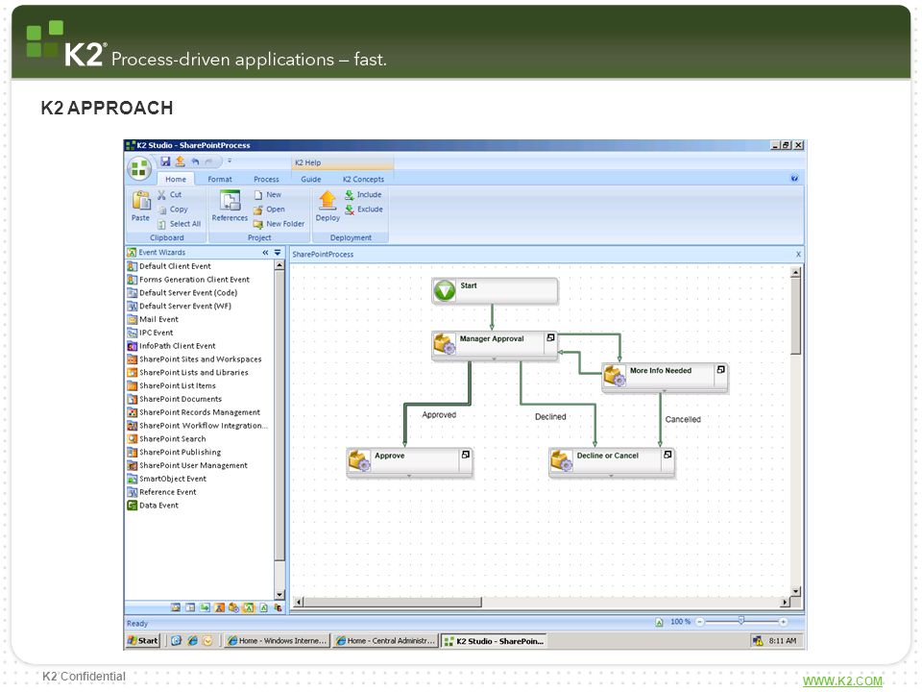Image resolution: width=922 pixels, height=692 pixels.
Task: Select SharePoint Documents wizard
Action: coord(174,399)
